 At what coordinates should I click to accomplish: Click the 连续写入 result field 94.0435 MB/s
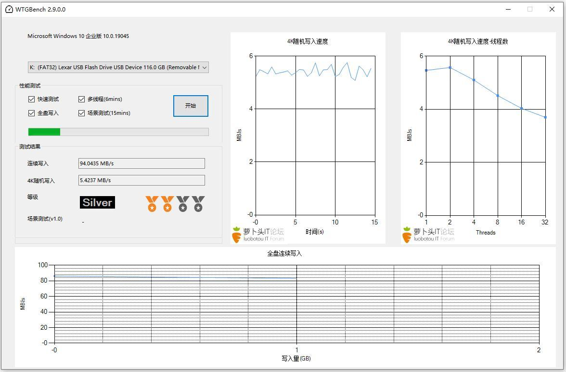(x=141, y=163)
